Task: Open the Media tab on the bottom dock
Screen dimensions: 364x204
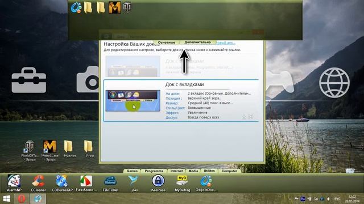Action: (193, 171)
